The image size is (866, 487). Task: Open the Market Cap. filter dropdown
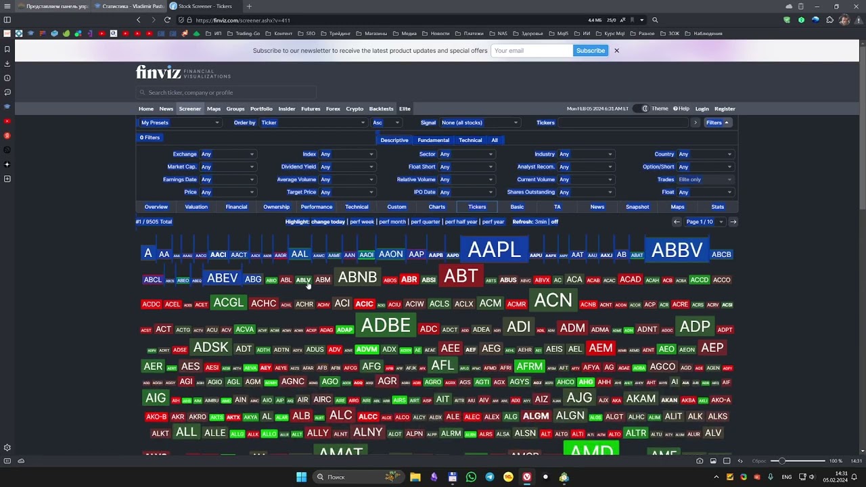(227, 167)
